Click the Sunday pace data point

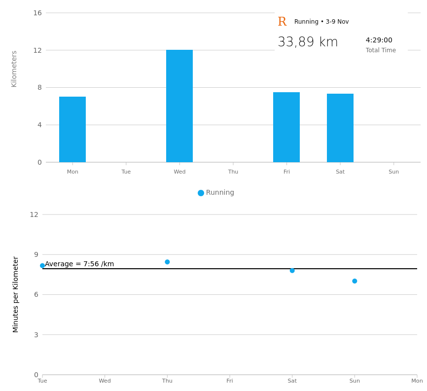(355, 281)
